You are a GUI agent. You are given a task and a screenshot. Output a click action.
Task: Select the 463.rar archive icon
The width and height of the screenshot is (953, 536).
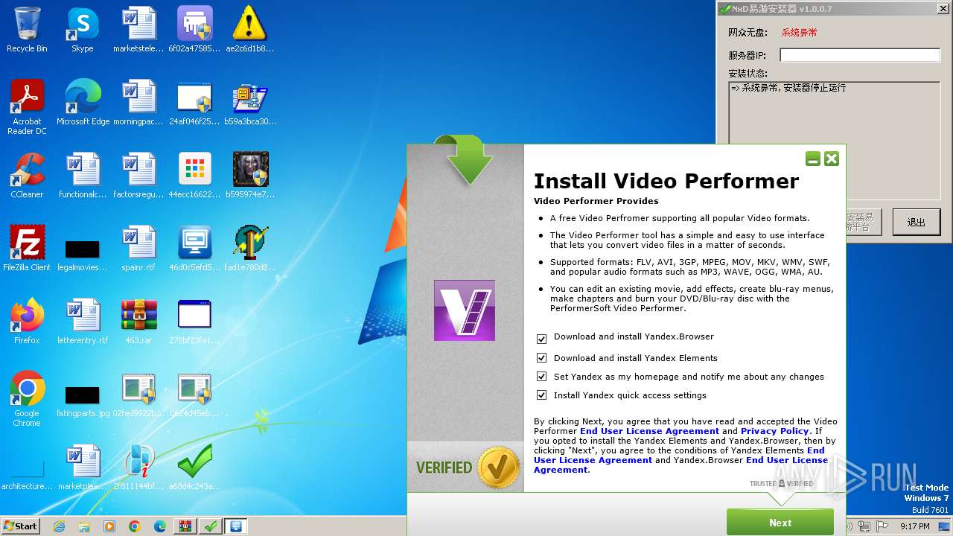tap(138, 322)
